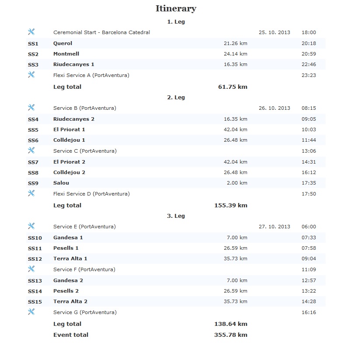Open Pesells 2 stage details
The height and width of the screenshot is (346, 358).
click(66, 291)
